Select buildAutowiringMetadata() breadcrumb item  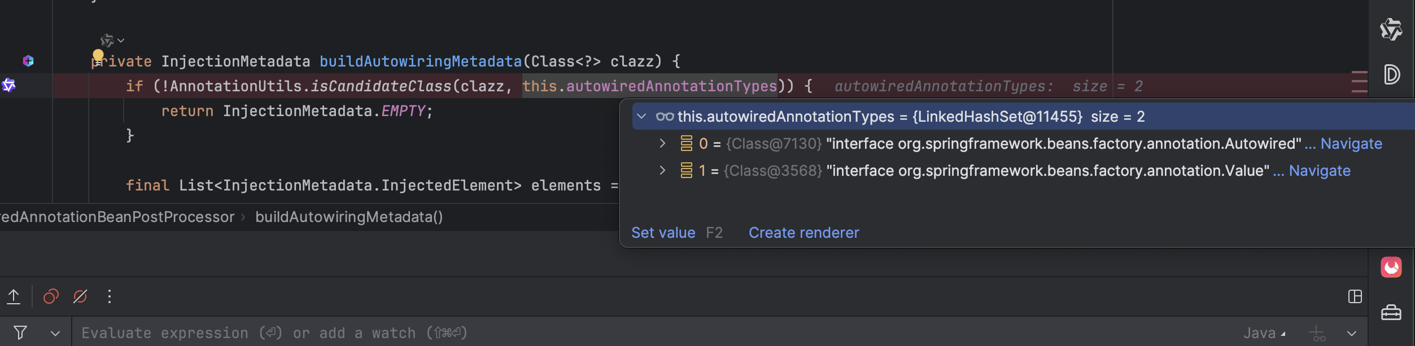click(x=349, y=217)
